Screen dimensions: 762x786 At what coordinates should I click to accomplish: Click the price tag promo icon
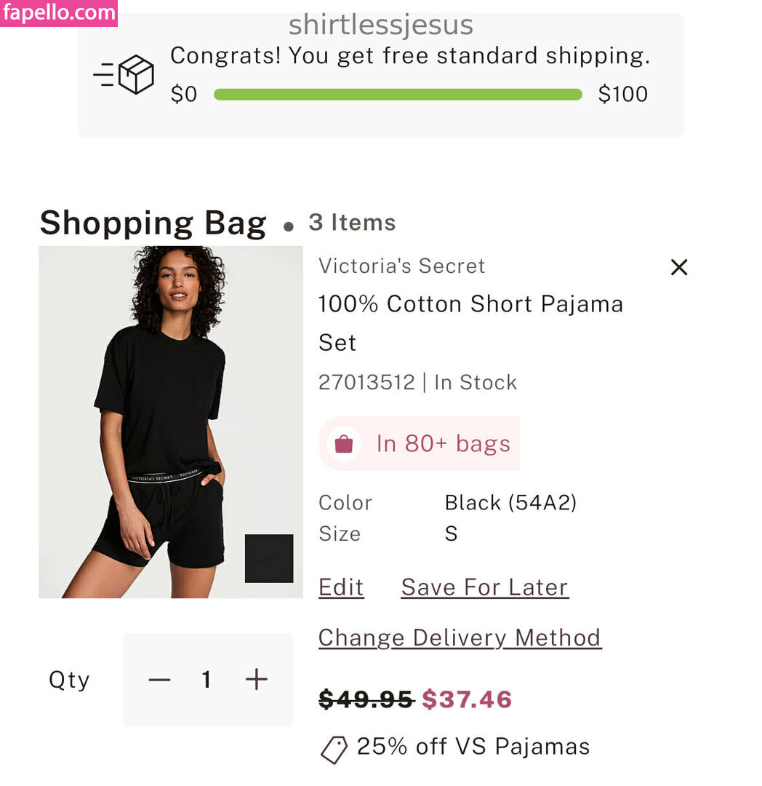[334, 750]
